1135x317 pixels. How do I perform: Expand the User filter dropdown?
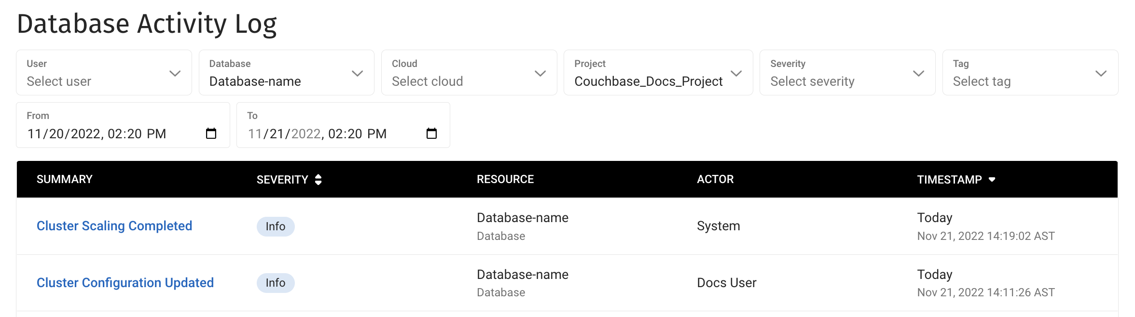[104, 73]
